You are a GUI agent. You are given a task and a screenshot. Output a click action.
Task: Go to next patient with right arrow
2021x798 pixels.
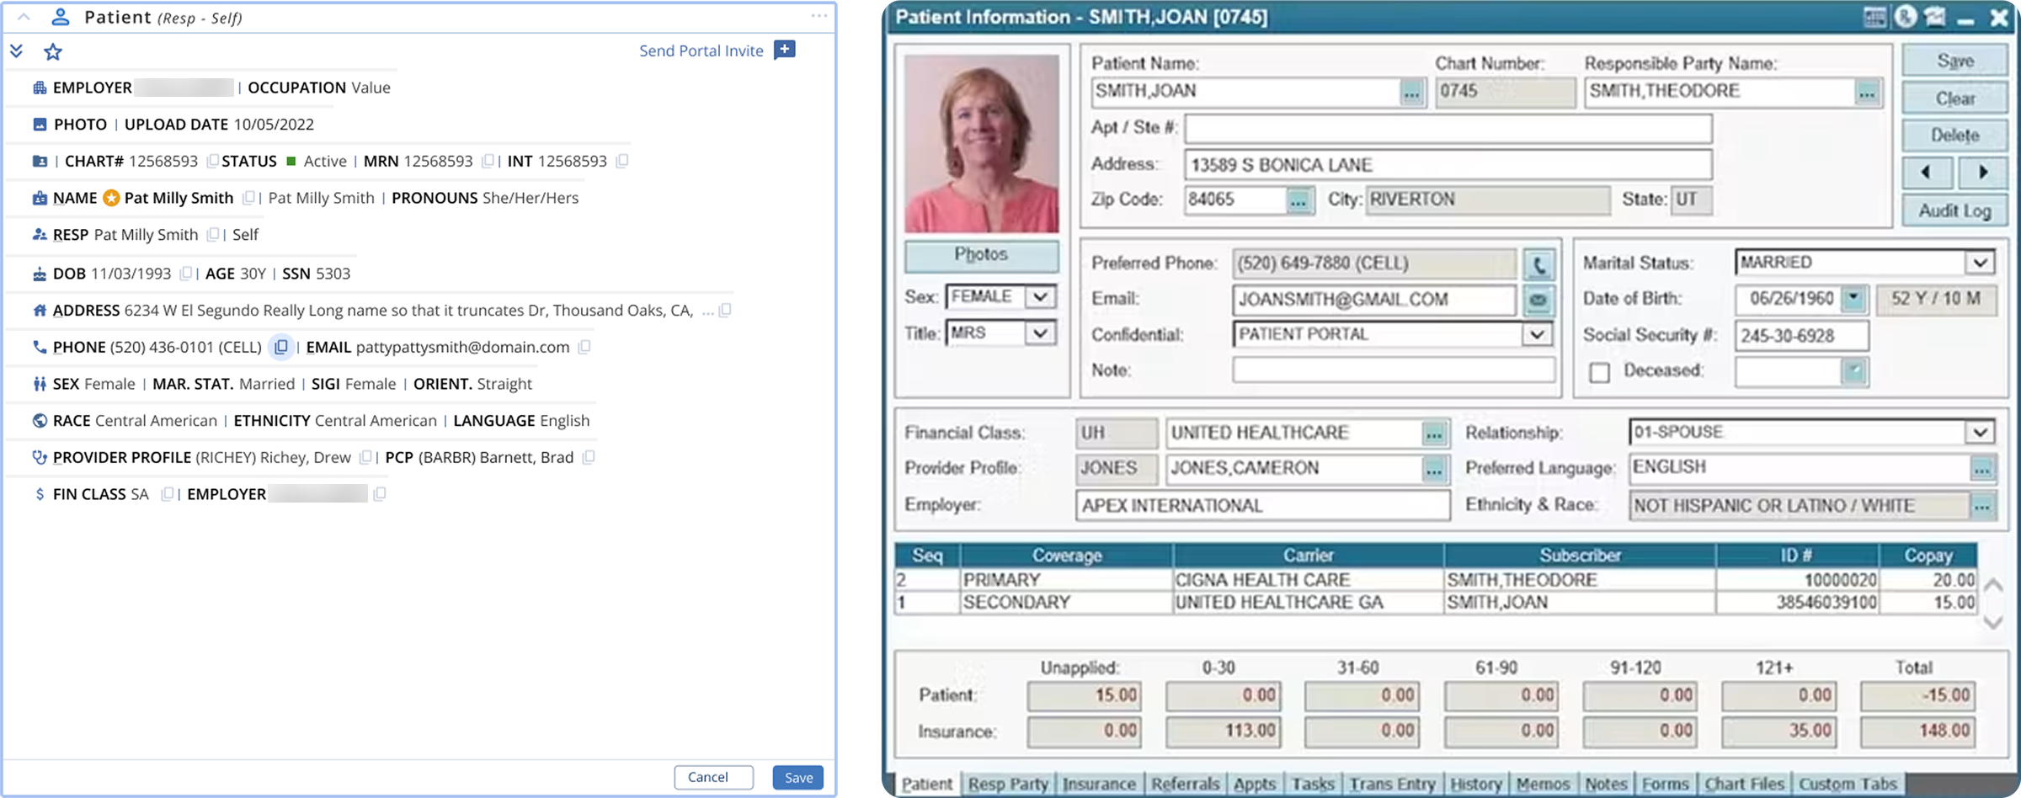point(1982,173)
